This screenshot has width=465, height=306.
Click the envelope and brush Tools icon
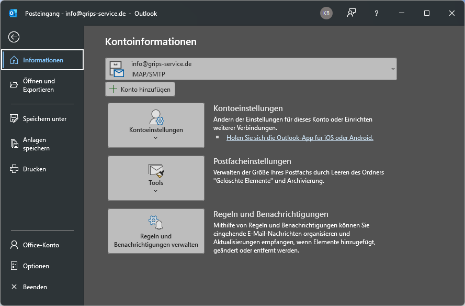pyautogui.click(x=156, y=170)
